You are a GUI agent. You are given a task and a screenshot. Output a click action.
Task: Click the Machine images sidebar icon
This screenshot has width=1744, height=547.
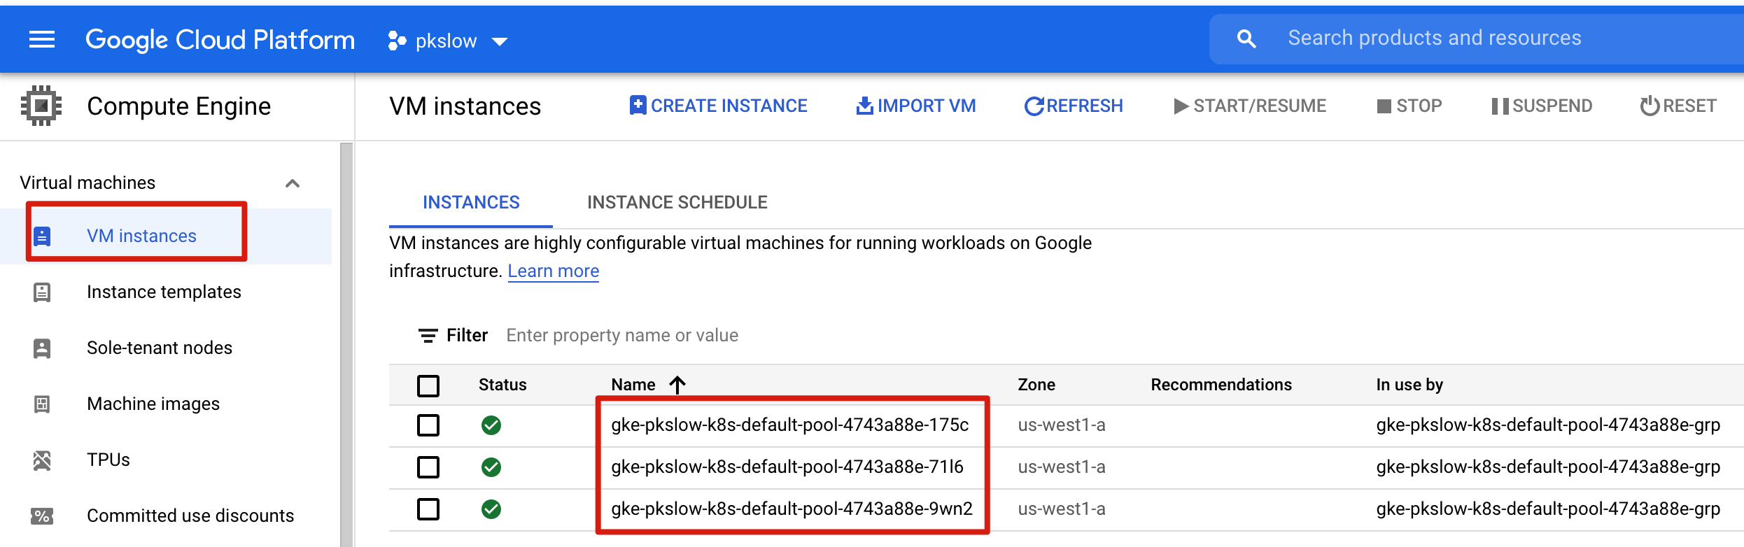[42, 404]
